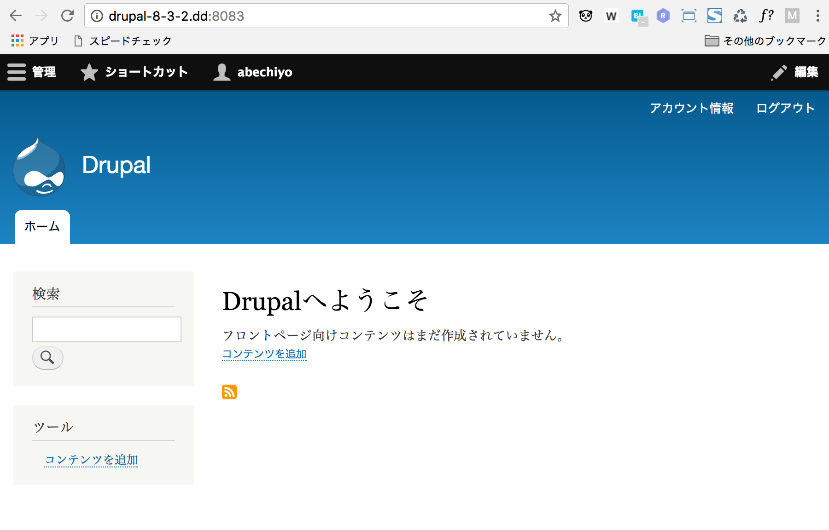Image resolution: width=829 pixels, height=530 pixels.
Task: Select the ホーム tab
Action: click(x=42, y=226)
